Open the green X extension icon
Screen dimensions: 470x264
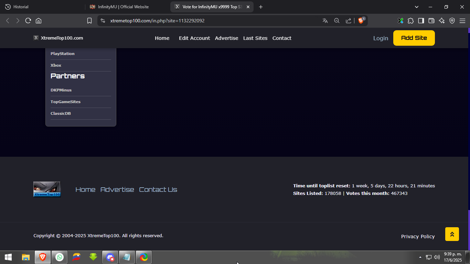click(400, 21)
